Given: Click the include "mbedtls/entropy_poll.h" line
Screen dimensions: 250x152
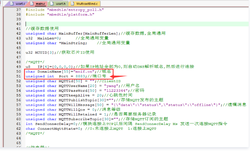Looking at the screenshot, I should pyautogui.click(x=65, y=10).
